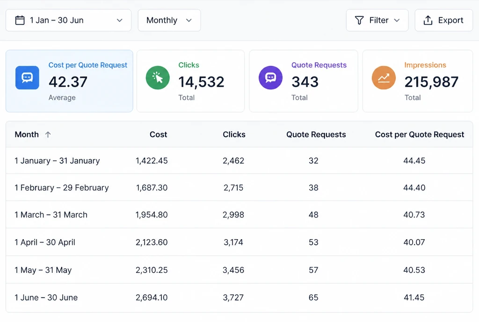Click the calendar icon in date range picker

[x=20, y=20]
